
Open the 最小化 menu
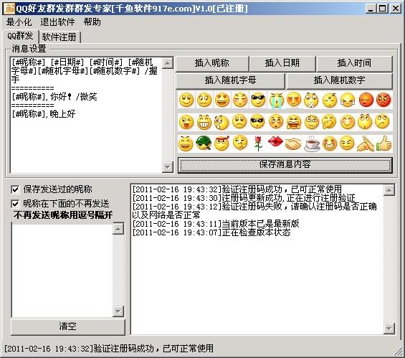[19, 22]
